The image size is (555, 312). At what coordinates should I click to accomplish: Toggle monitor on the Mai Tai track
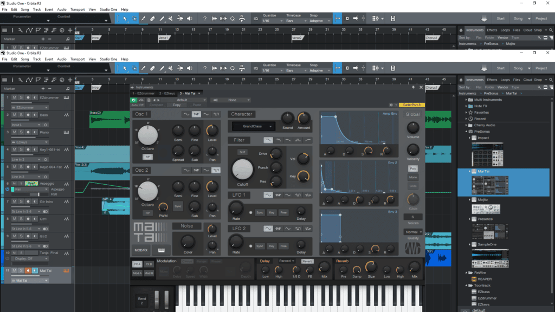pyautogui.click(x=35, y=271)
